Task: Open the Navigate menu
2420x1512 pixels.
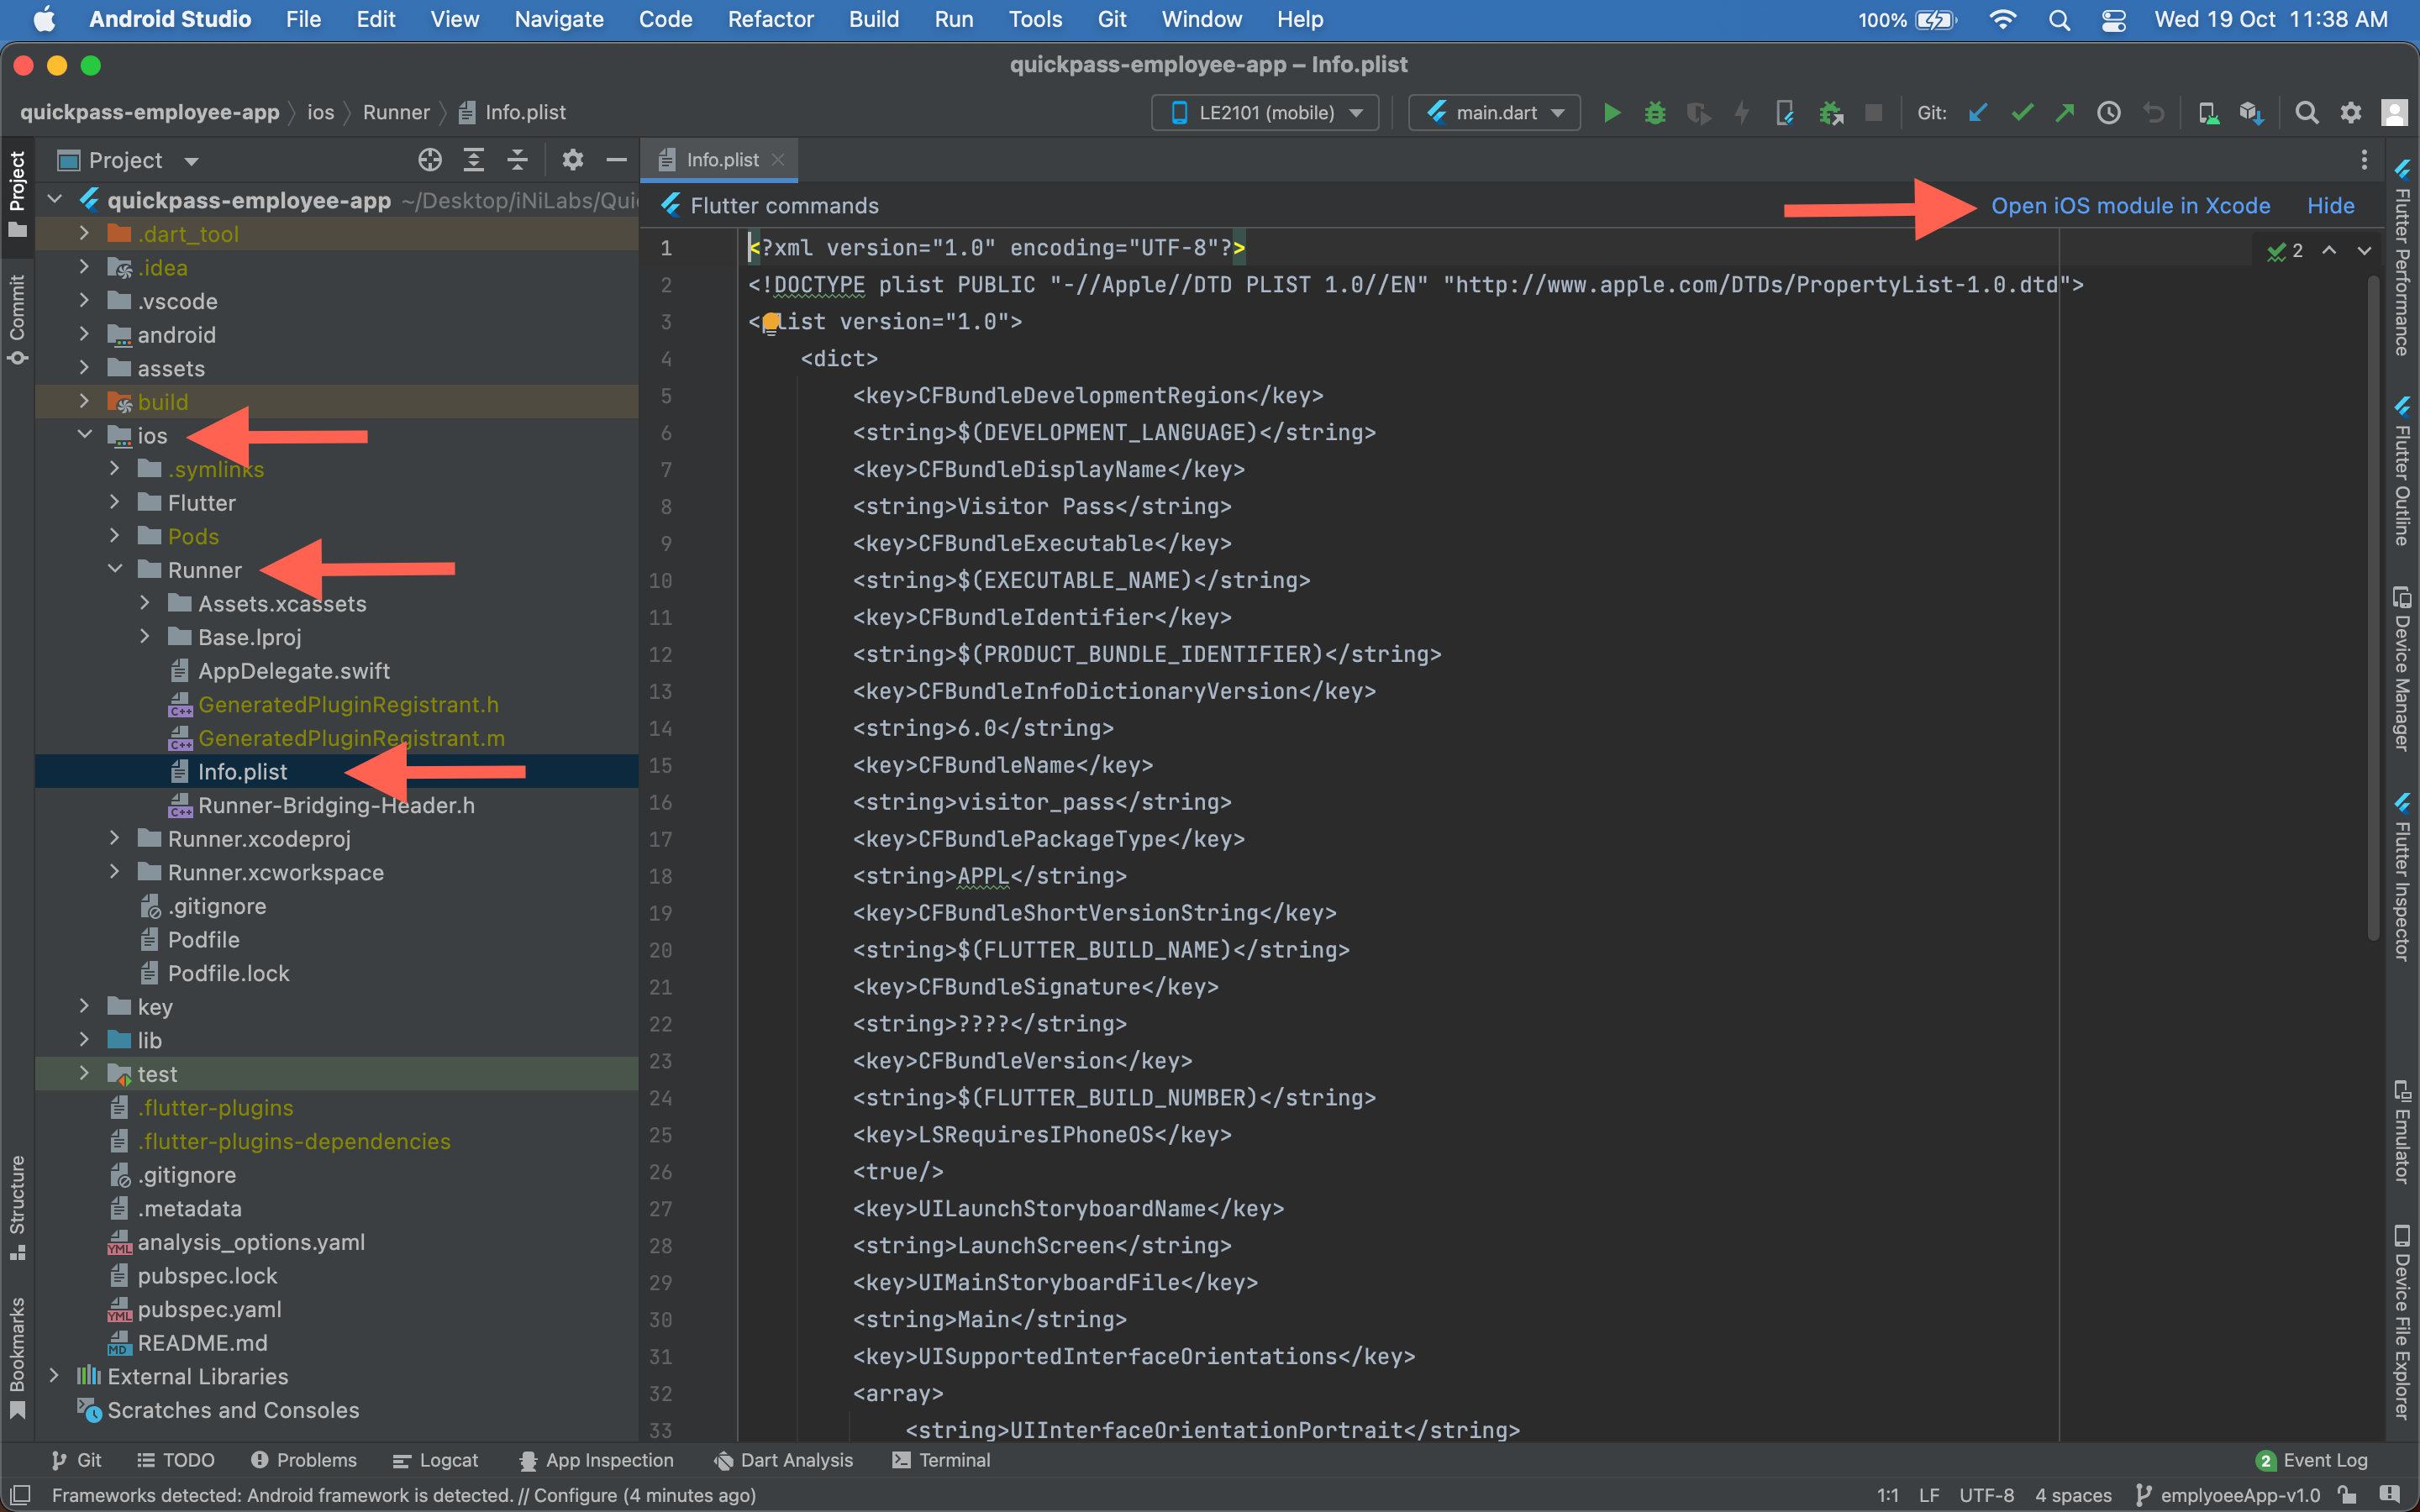Action: point(558,19)
